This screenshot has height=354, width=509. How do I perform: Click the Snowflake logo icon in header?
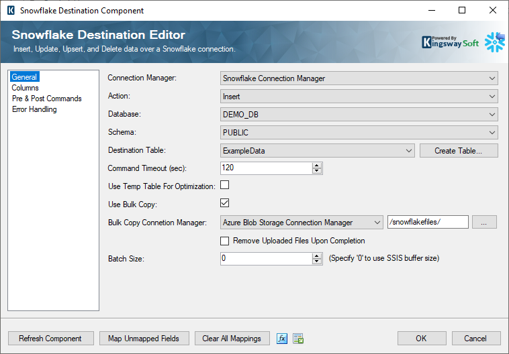494,42
